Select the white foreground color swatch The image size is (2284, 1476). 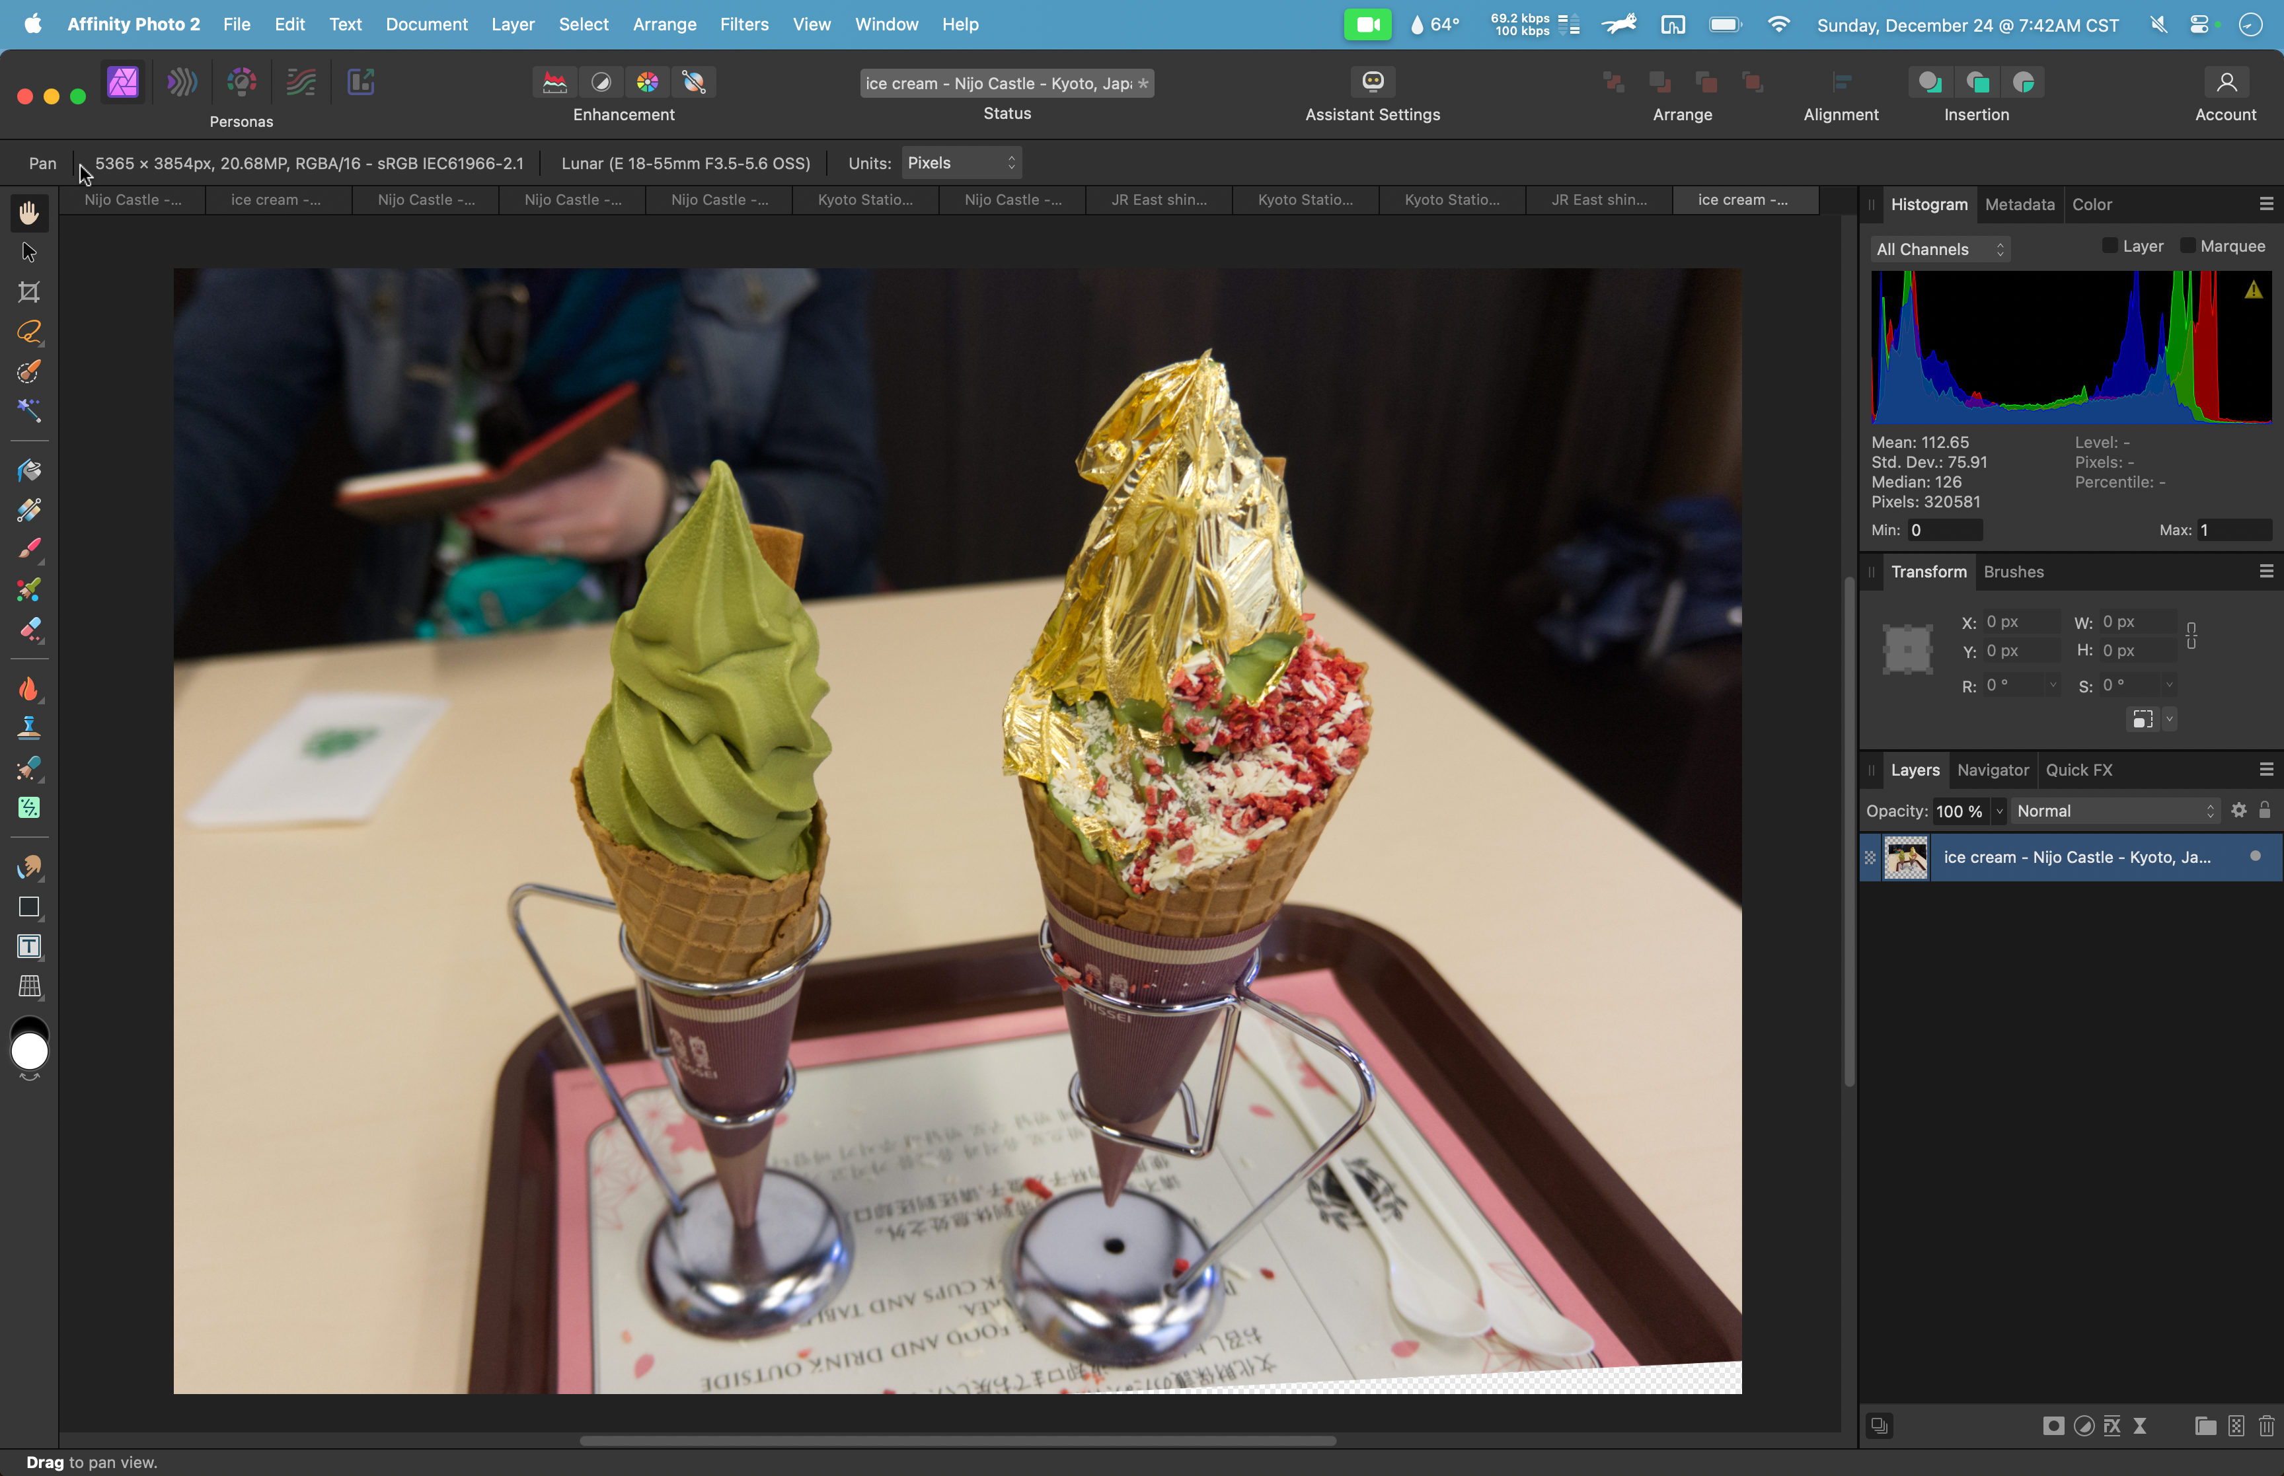[x=30, y=1051]
